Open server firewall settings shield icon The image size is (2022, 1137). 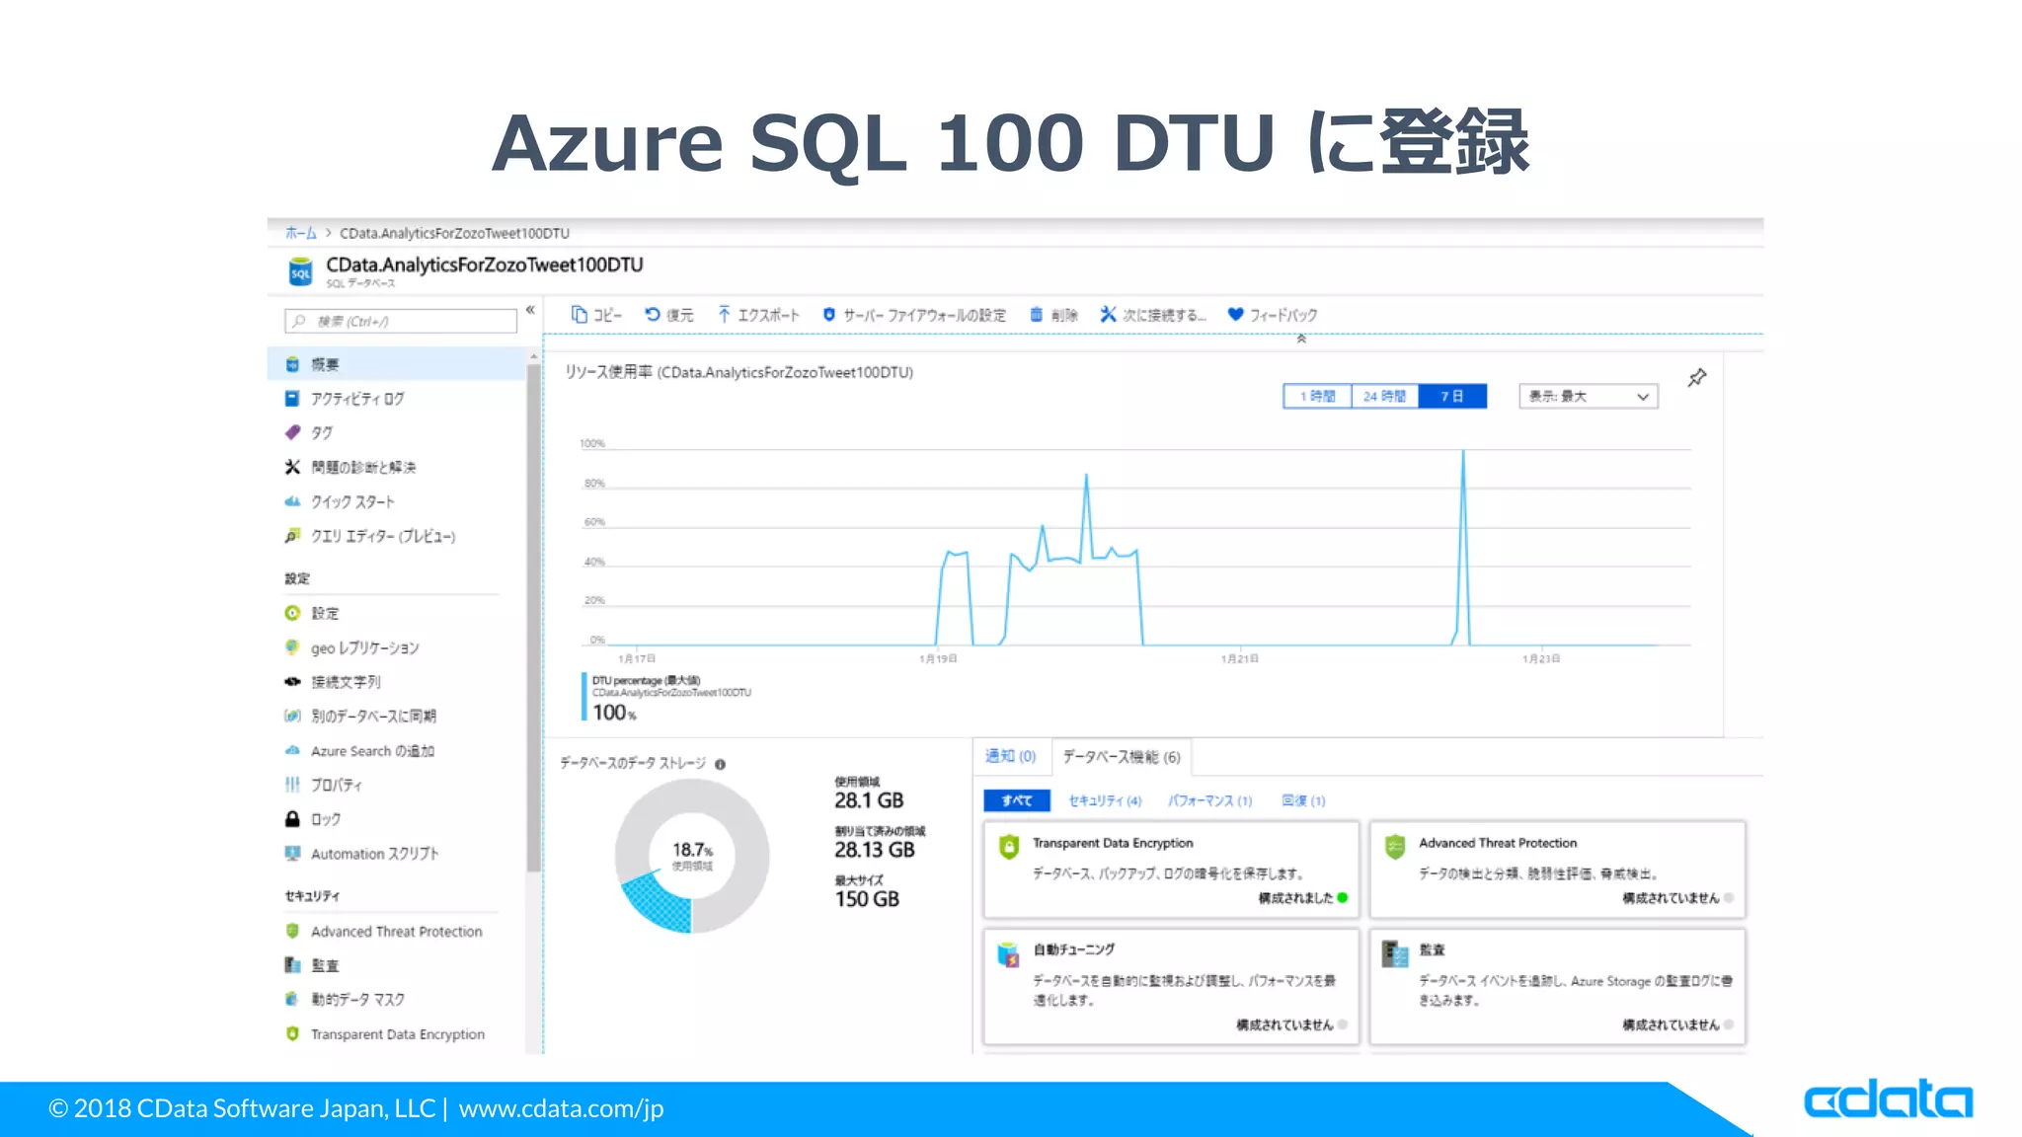829,315
